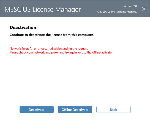Viewport: 150px width, 120px height.
Task: Close the MESCIUS License Manager window
Action: [x=144, y=9]
